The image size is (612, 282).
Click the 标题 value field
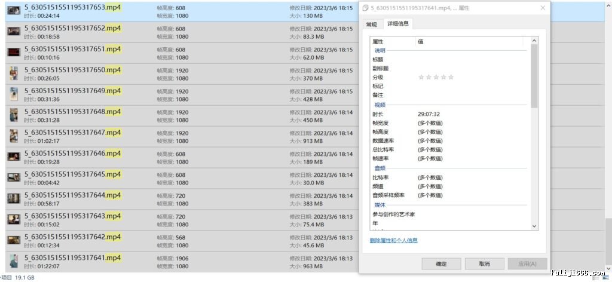[x=472, y=60]
